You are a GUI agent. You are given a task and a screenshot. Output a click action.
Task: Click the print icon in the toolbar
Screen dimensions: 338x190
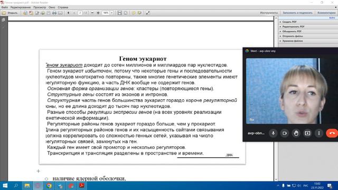coord(54,13)
